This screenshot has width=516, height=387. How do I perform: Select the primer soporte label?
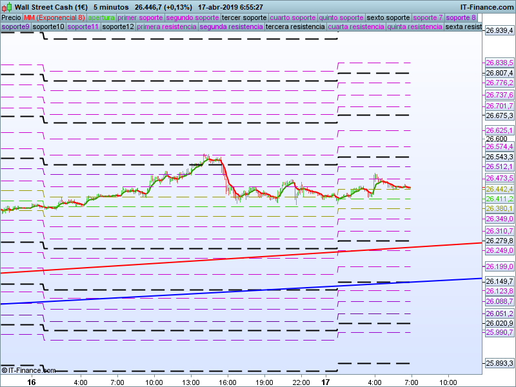141,17
